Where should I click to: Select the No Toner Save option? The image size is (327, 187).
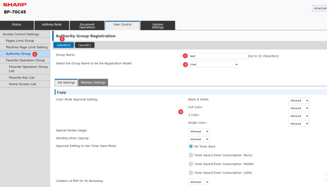click(x=191, y=146)
